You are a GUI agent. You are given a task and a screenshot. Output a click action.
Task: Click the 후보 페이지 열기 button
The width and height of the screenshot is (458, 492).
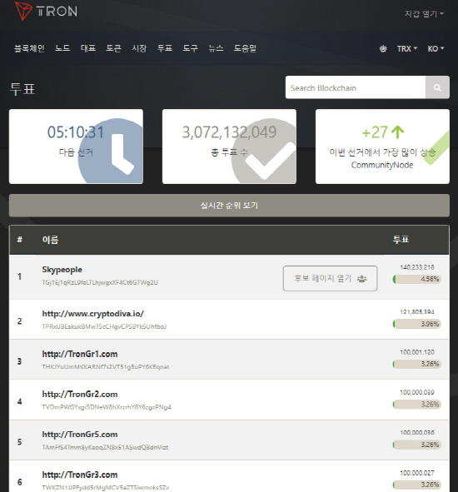coord(331,278)
